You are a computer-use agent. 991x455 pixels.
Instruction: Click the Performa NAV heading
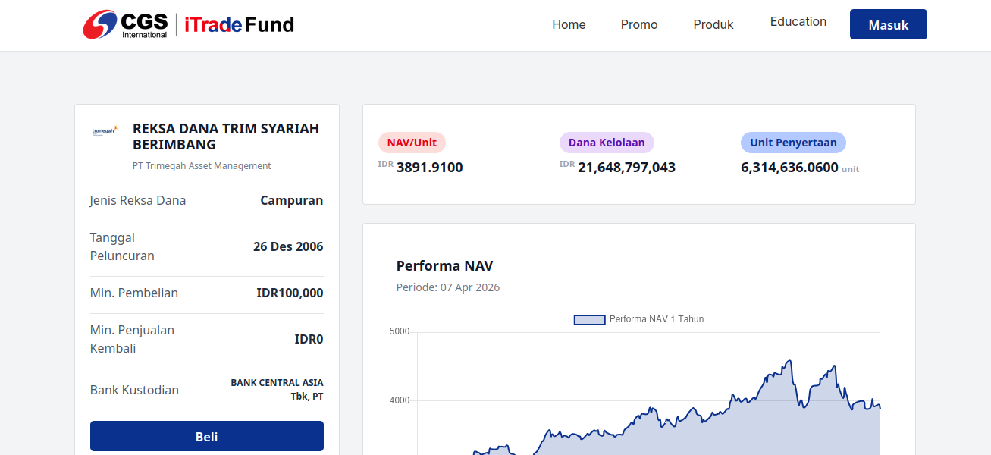[444, 265]
